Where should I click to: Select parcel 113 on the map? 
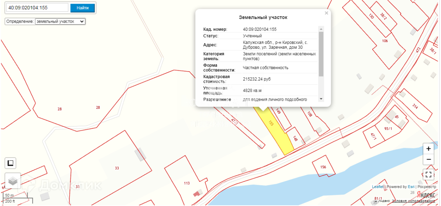(x=187, y=183)
